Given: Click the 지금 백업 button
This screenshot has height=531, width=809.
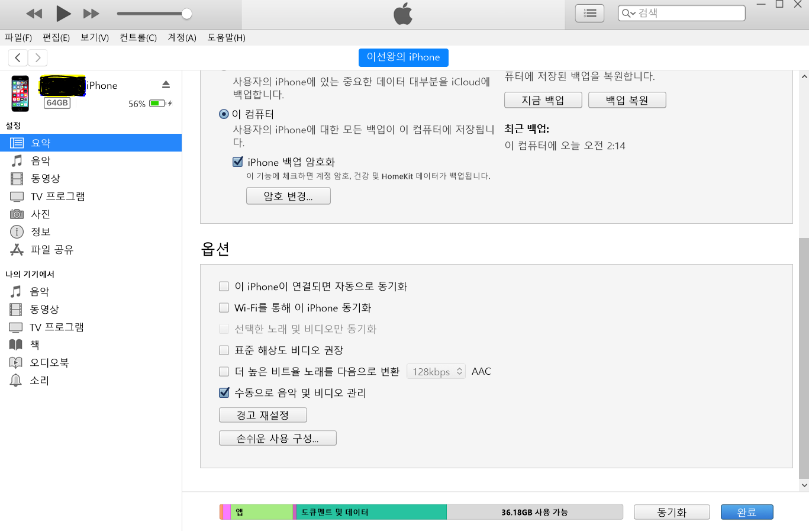Looking at the screenshot, I should 543,100.
